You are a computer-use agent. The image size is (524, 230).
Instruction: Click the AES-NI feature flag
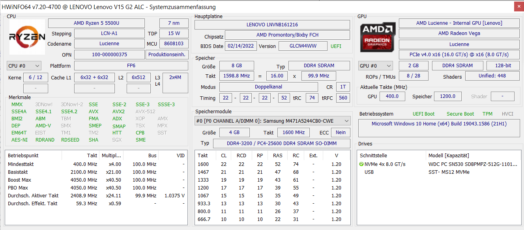coord(19,140)
